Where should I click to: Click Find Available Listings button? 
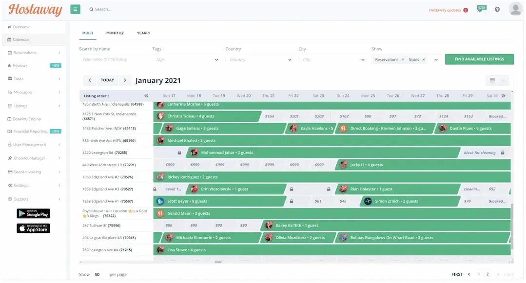click(479, 59)
